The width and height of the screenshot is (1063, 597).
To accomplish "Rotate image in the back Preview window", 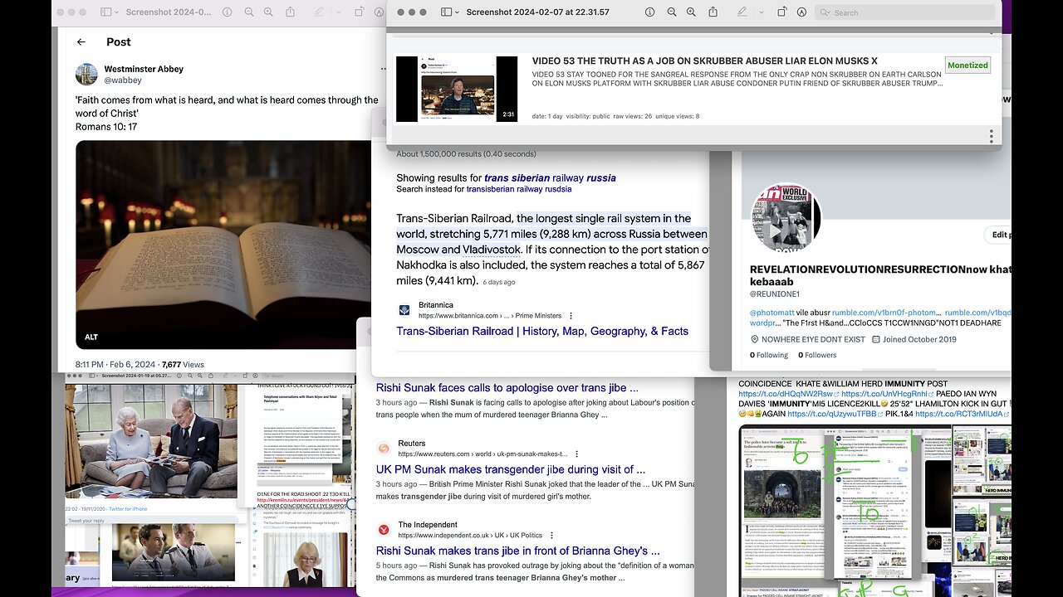I will pos(359,12).
